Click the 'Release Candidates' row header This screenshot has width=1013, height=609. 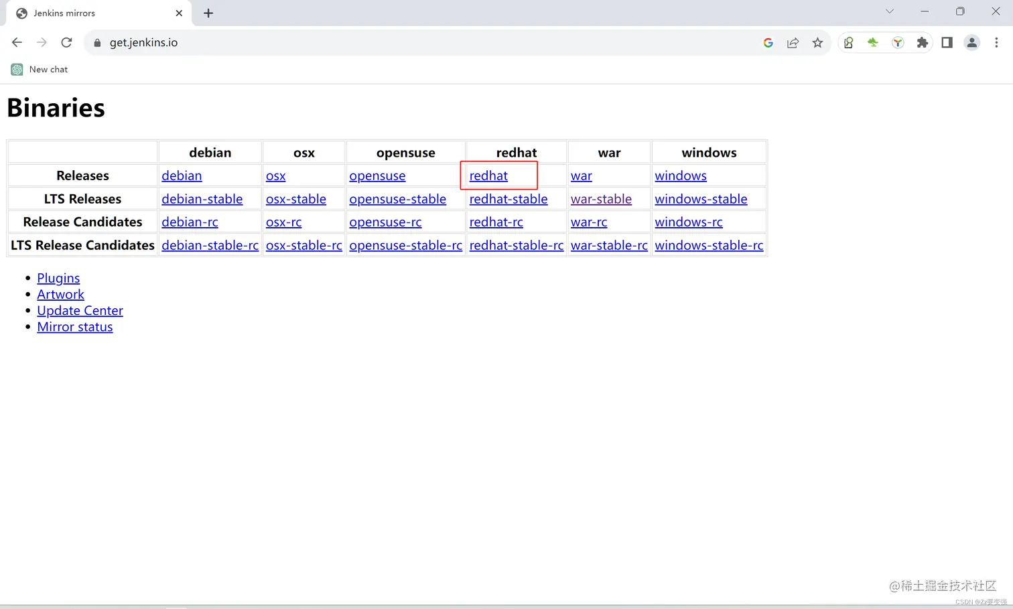click(x=82, y=222)
